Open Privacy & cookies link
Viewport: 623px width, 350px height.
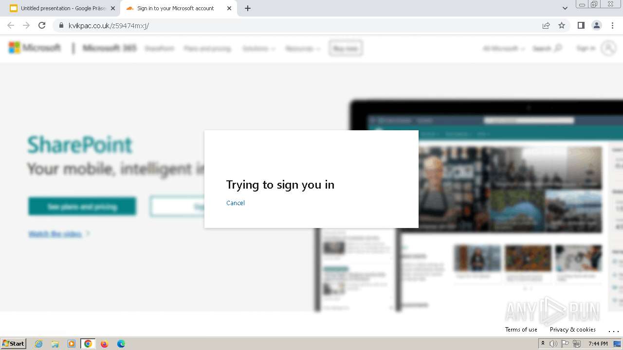pos(573,330)
